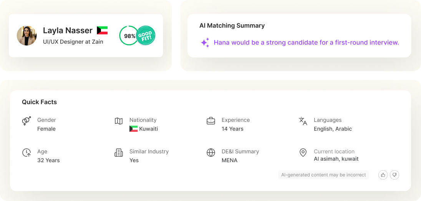This screenshot has width=421, height=201.
Task: Click the thumbs up feedback icon
Action: 383,175
